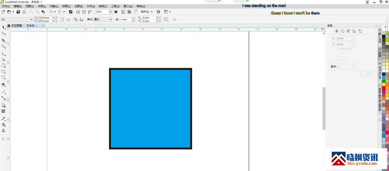The height and width of the screenshot is (171, 389).
Task: Open the units 毫米 dropdown
Action: point(110,19)
